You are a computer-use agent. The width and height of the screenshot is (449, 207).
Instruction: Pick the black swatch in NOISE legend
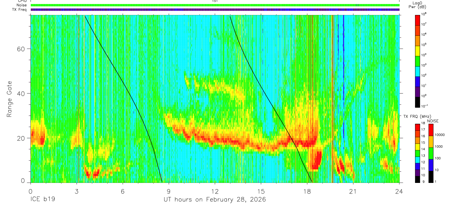pos(431,176)
